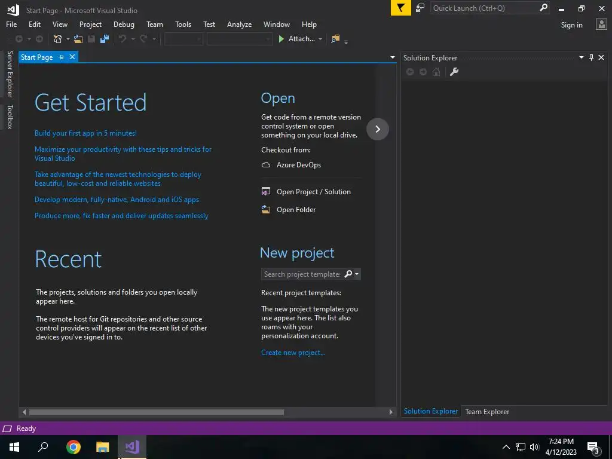Click the Open Folder icon
This screenshot has height=459, width=612.
tap(266, 210)
